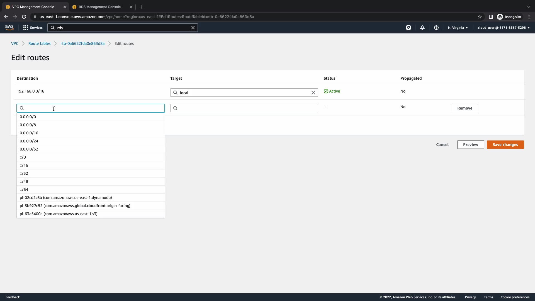Viewport: 535px width, 301px height.
Task: Pick the S3 prefix list pl-63a5400a
Action: coord(59,214)
